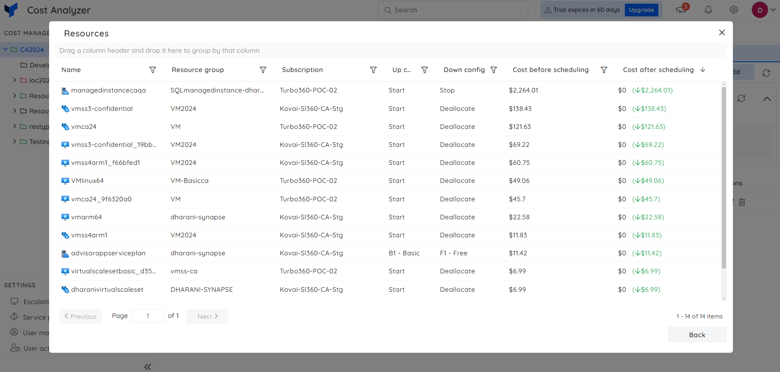The image size is (780, 372).
Task: Open Service settings item in sidebar
Action: [x=29, y=317]
